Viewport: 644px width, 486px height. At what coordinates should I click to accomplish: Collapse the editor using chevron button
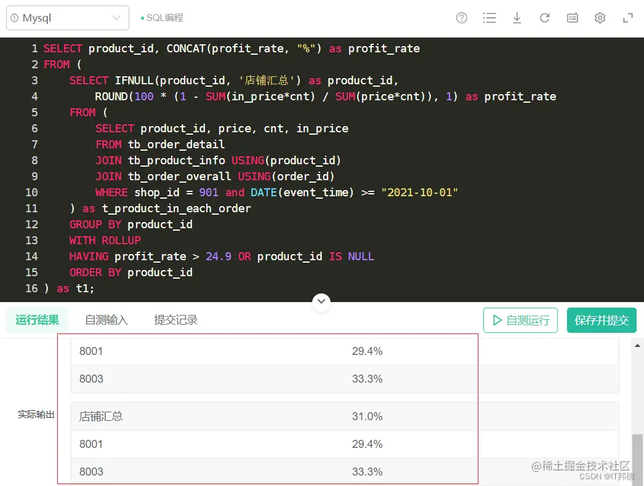click(321, 301)
